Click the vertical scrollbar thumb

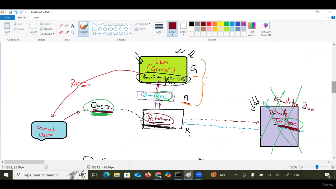coord(334,87)
